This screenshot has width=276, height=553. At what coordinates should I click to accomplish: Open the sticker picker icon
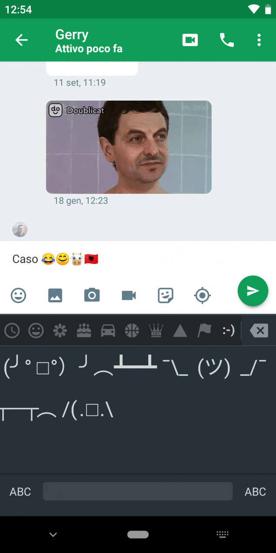[x=166, y=296]
